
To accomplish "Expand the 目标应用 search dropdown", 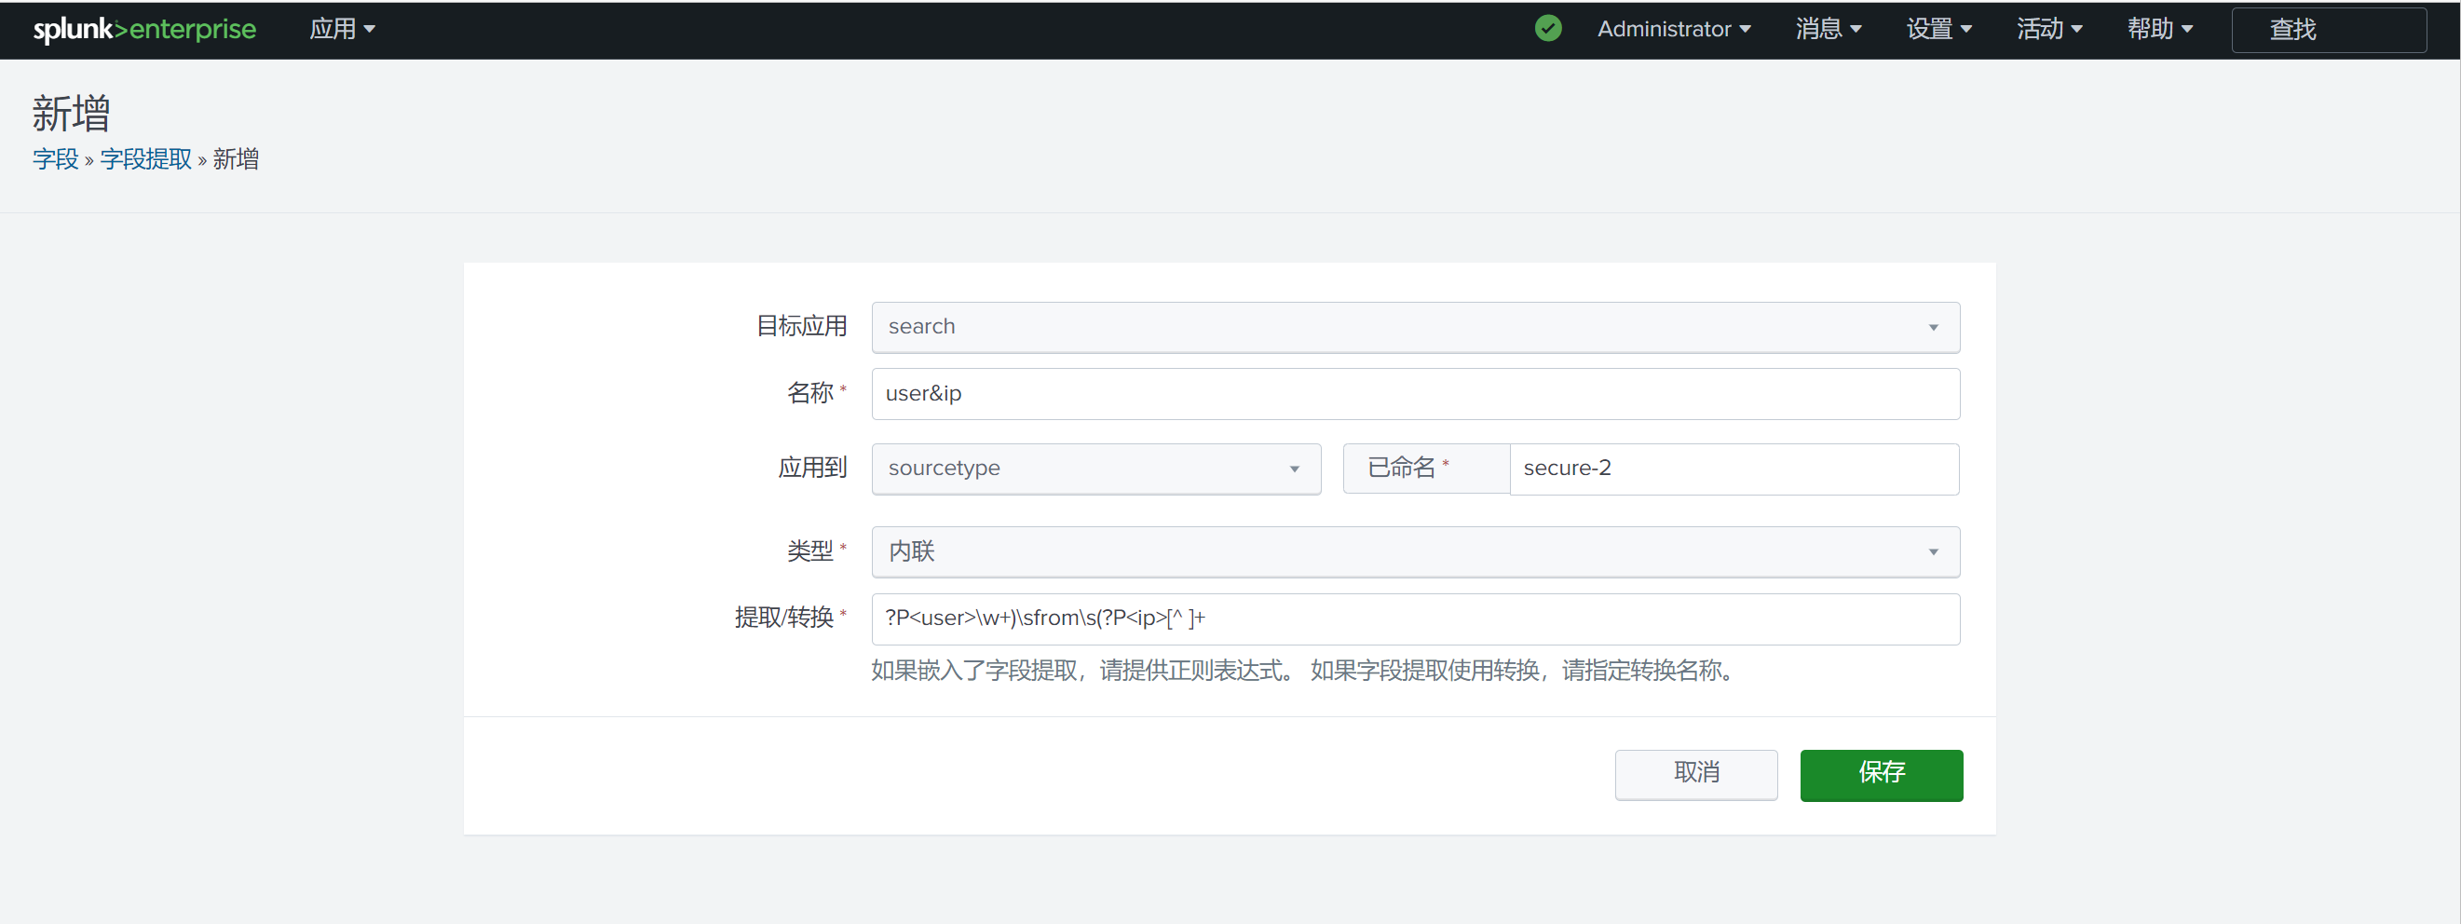I will [x=1415, y=327].
